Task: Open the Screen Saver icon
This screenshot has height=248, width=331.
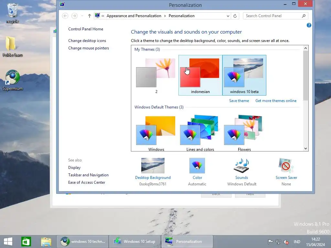Action: 286,166
